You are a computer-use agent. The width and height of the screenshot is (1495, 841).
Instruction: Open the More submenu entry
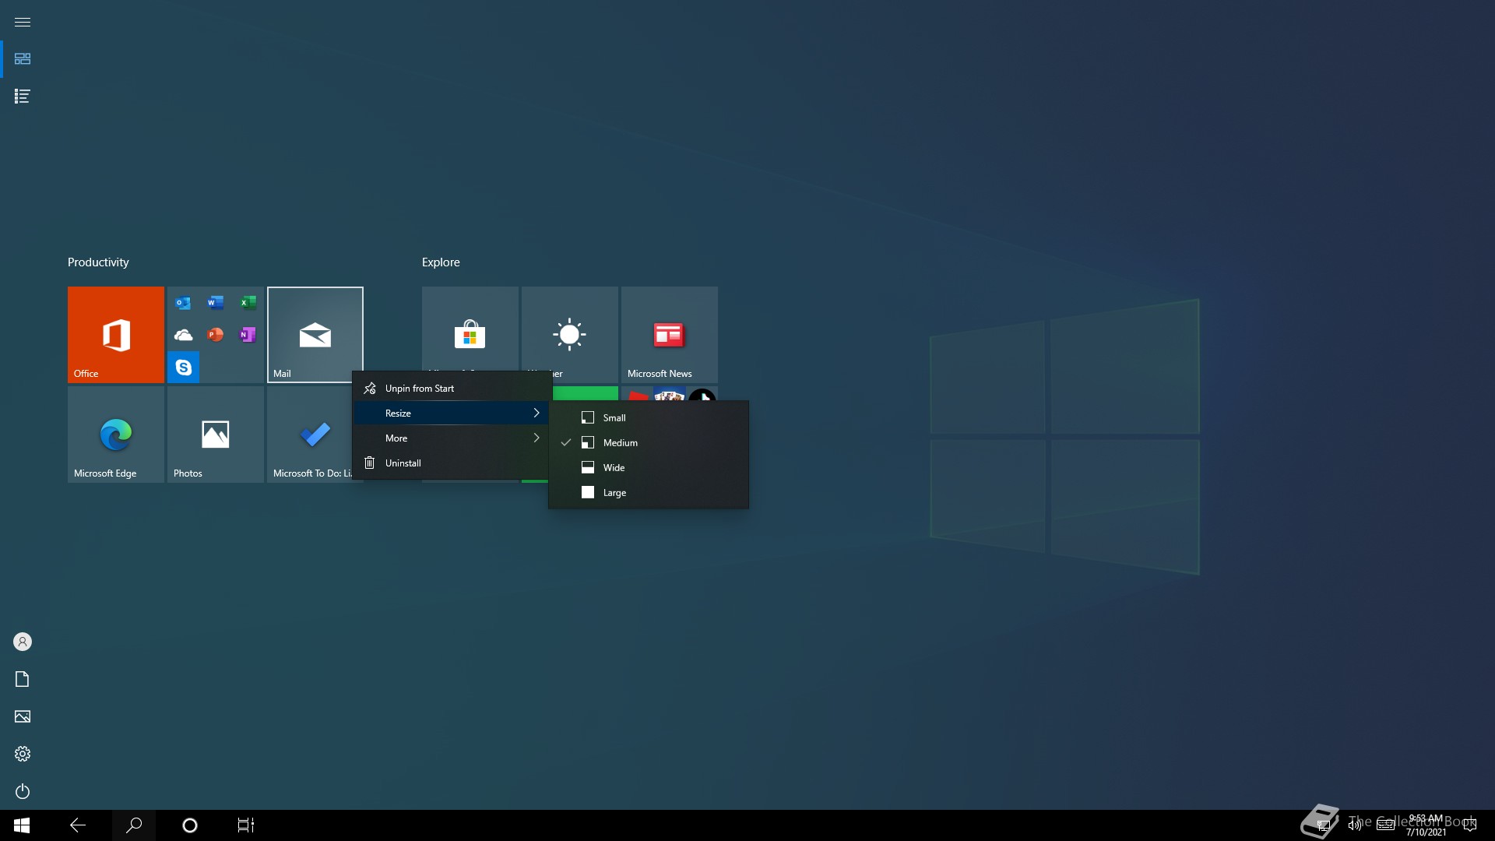click(452, 438)
